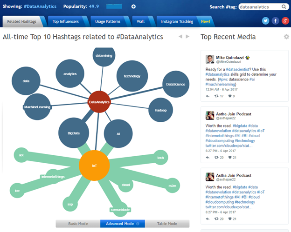
Task: Click the Twitter share icon
Action: (x=265, y=21)
